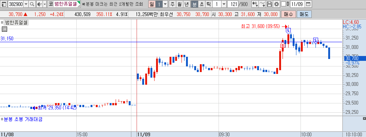Image resolution: width=366 pixels, height=137 pixels.
Task: Click the highlighted 1 next to 일
Action: pos(159,4)
